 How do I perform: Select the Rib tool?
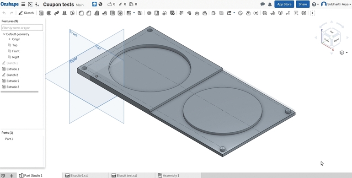tap(104, 13)
